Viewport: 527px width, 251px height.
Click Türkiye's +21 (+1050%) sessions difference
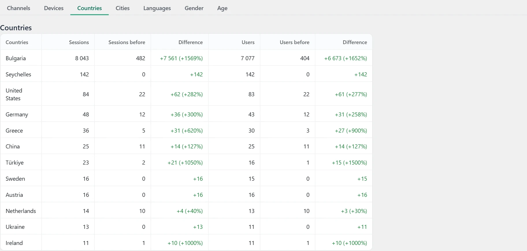[185, 163]
